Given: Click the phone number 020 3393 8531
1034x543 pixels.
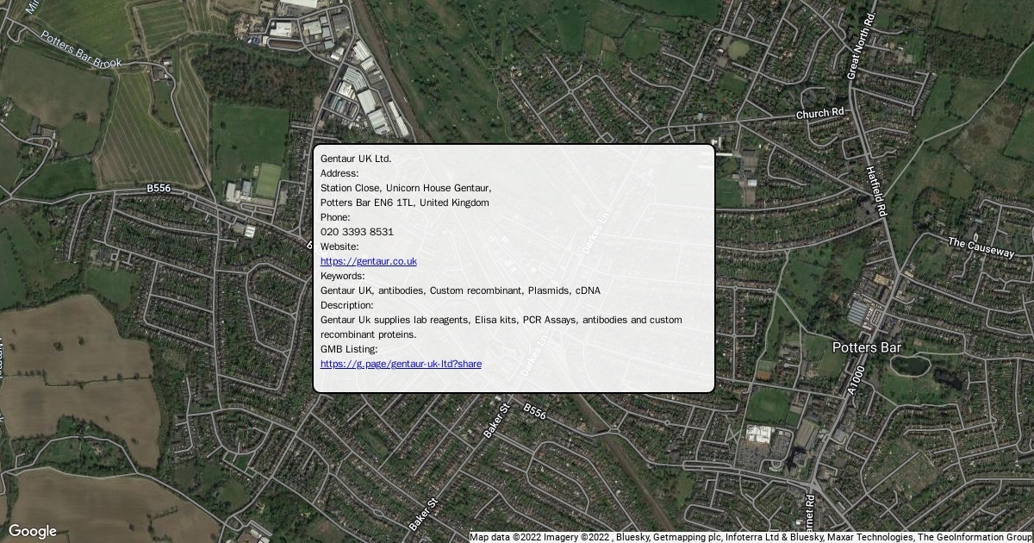Looking at the screenshot, I should (x=357, y=232).
